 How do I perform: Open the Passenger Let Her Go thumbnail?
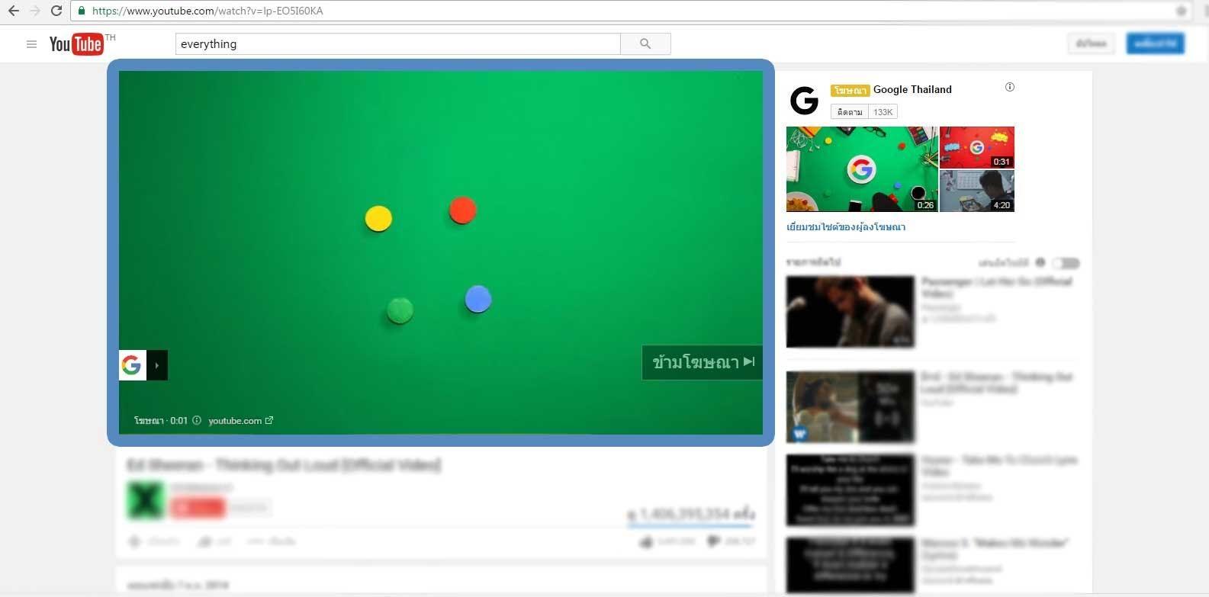(x=850, y=312)
